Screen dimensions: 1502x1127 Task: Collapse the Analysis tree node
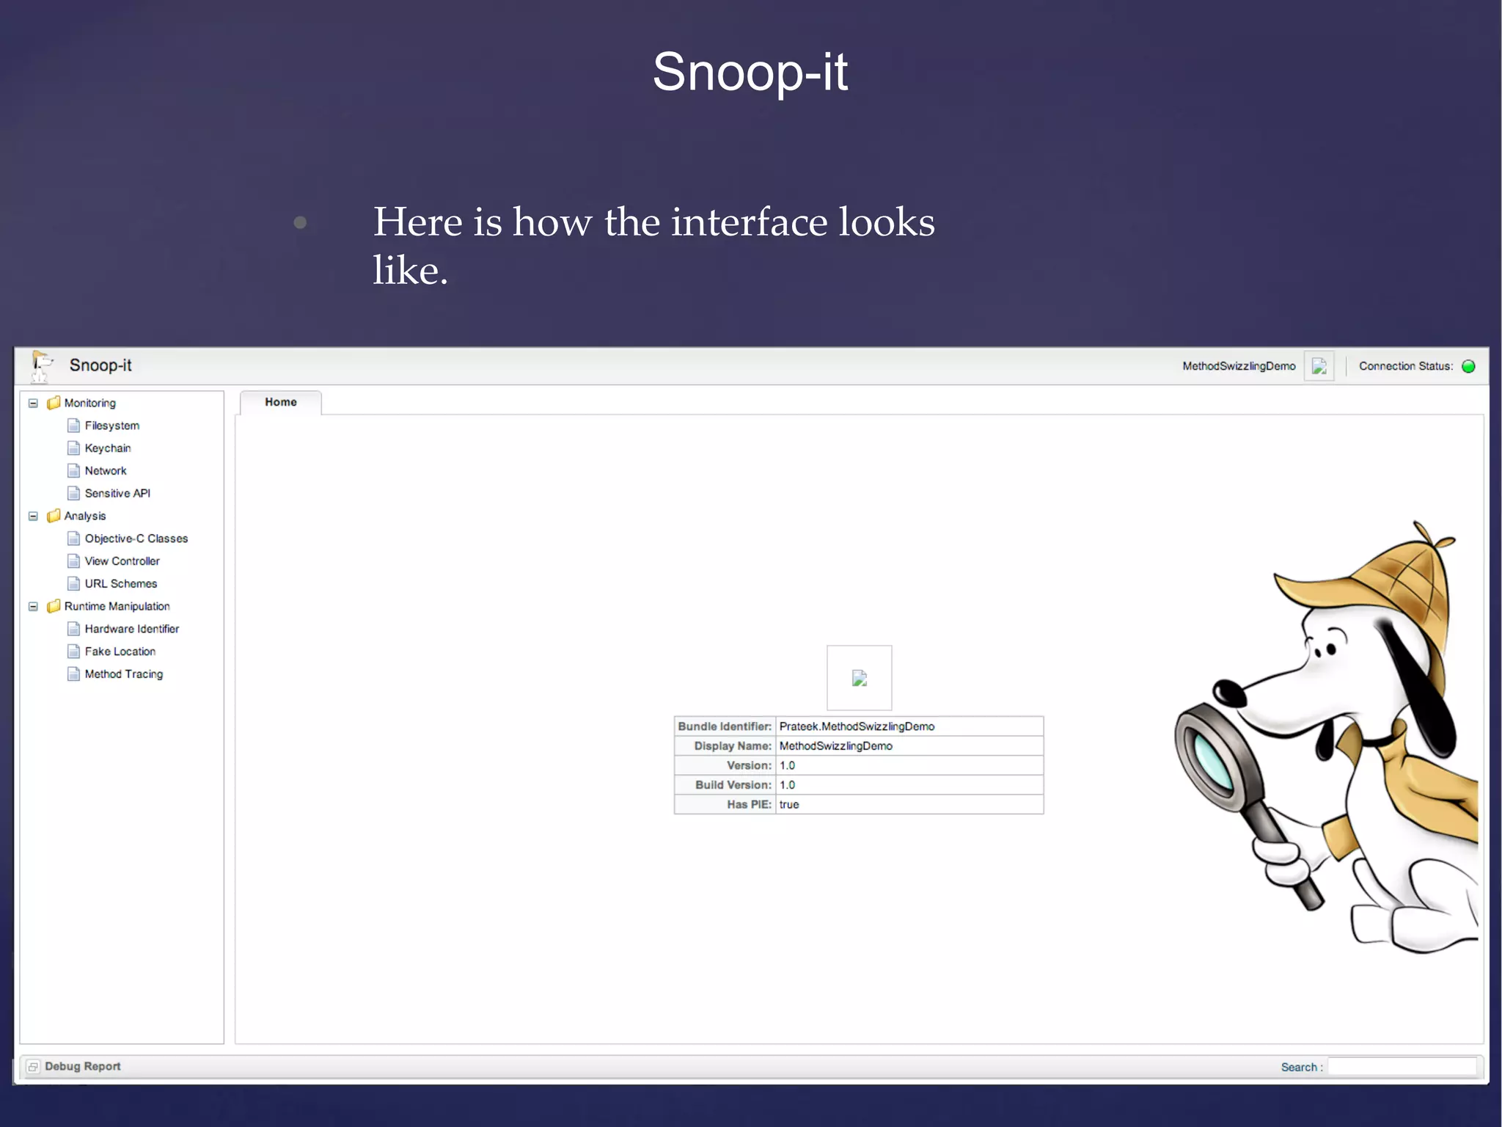pos(33,516)
